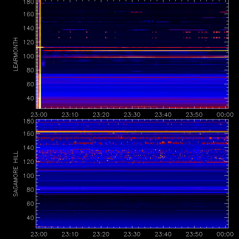Image resolution: width=239 pixels, height=239 pixels.
Task: Click the 120 label on Sagamore Hill axis
Action: (x=28, y=162)
